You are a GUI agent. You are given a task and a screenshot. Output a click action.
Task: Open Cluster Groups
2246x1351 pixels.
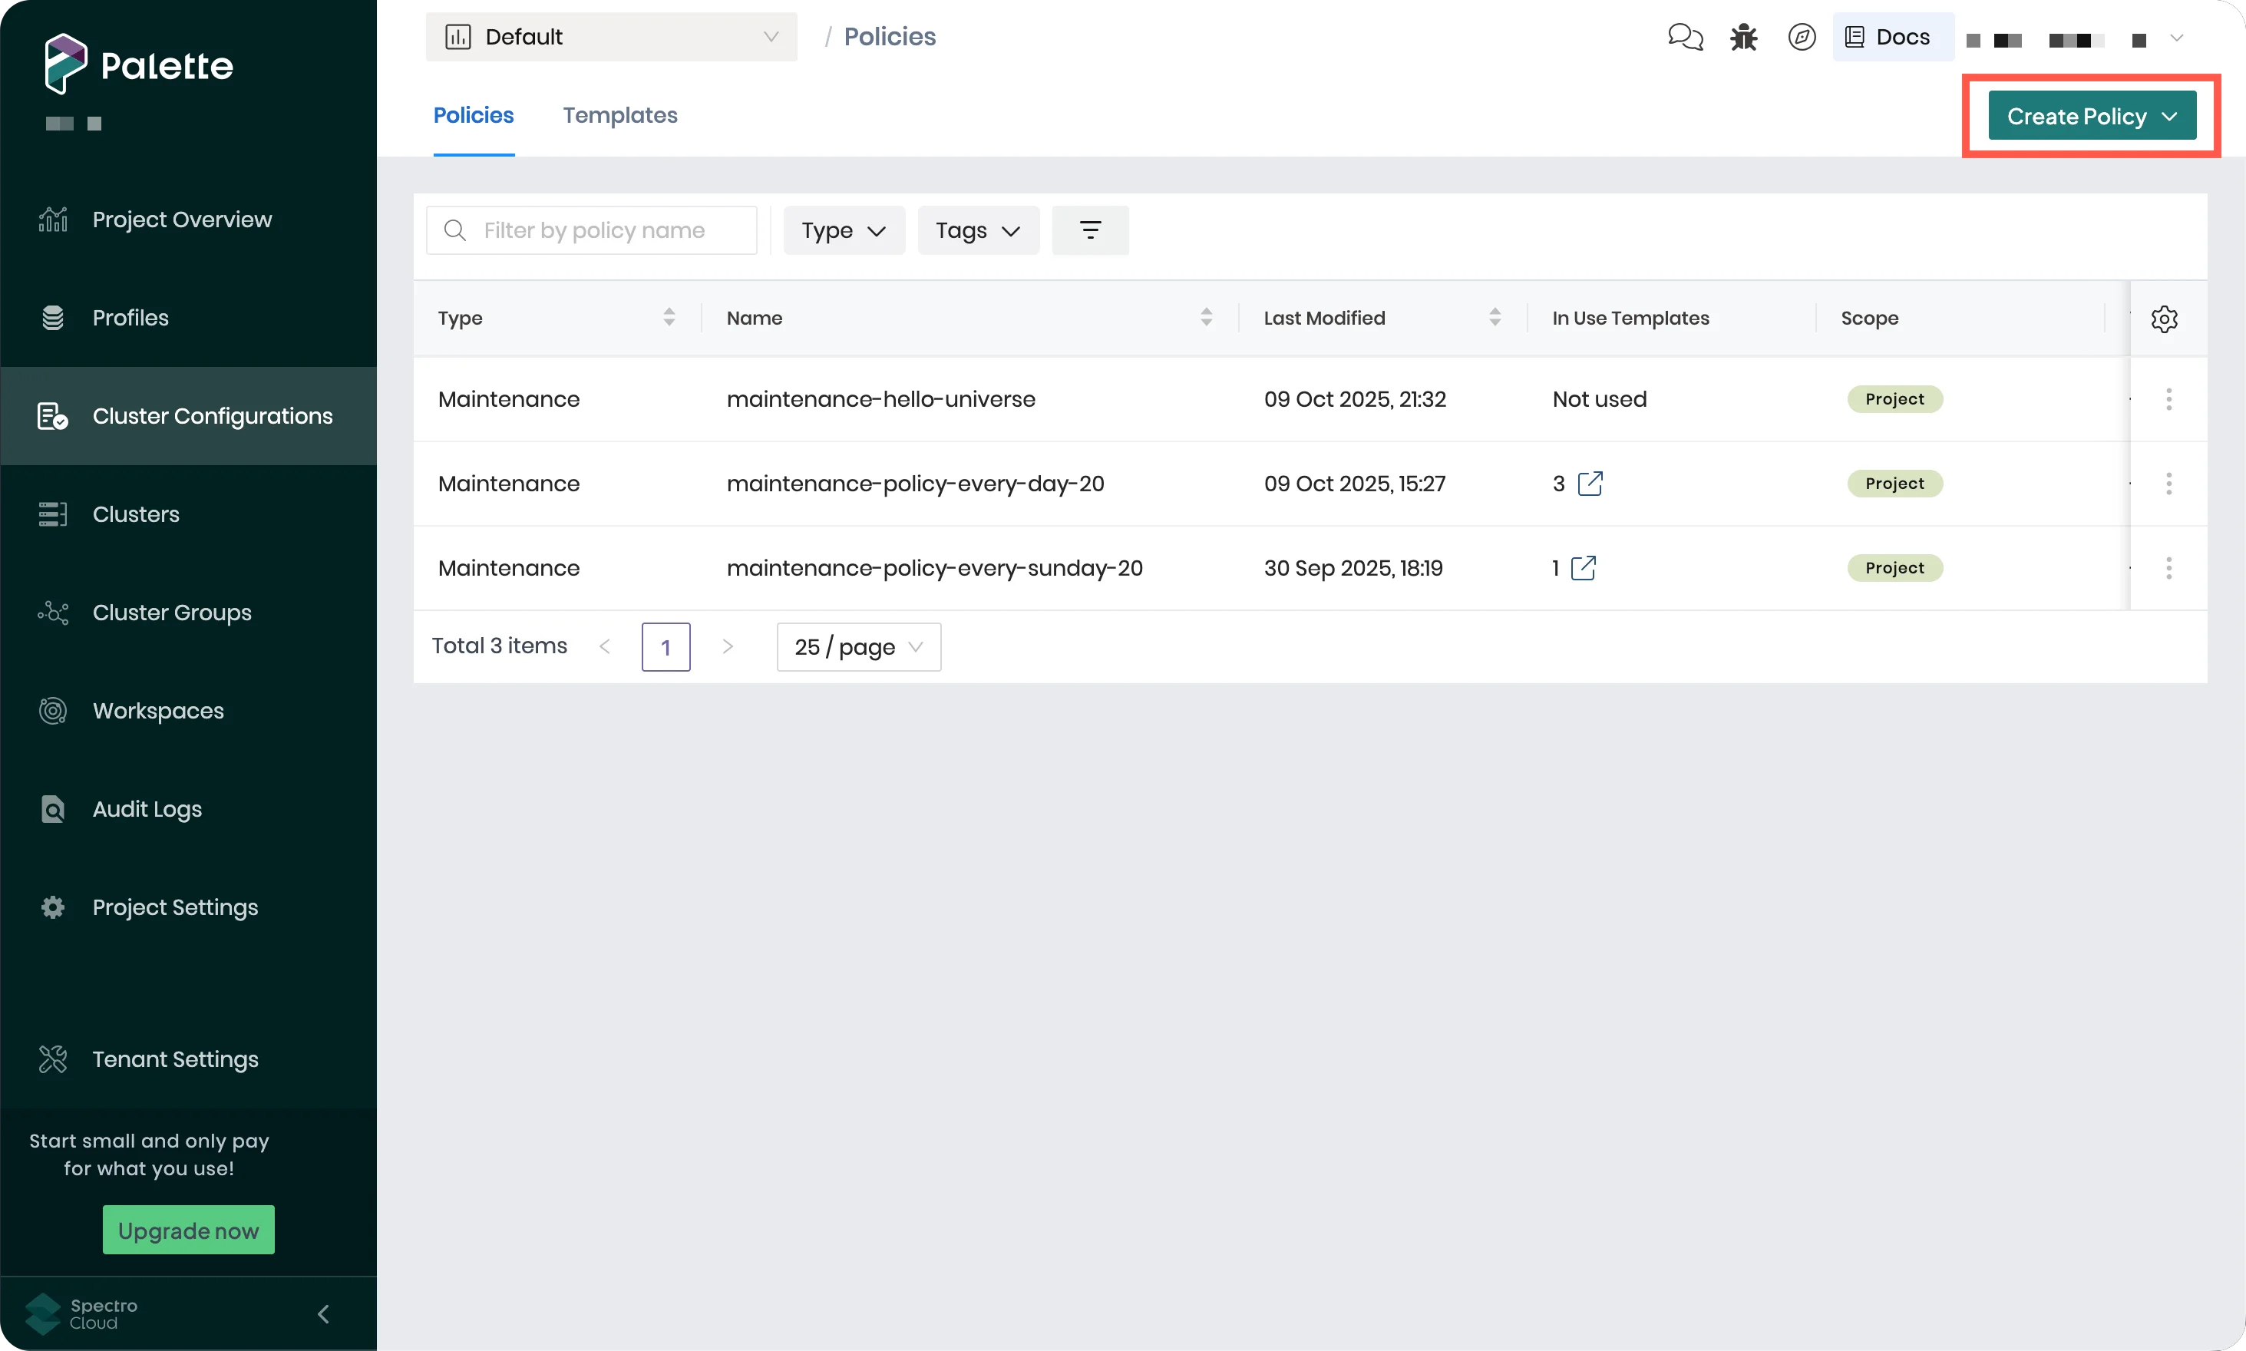(171, 612)
